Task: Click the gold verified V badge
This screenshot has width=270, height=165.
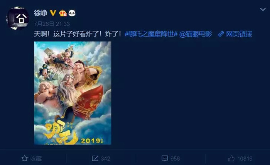Action: click(53, 13)
